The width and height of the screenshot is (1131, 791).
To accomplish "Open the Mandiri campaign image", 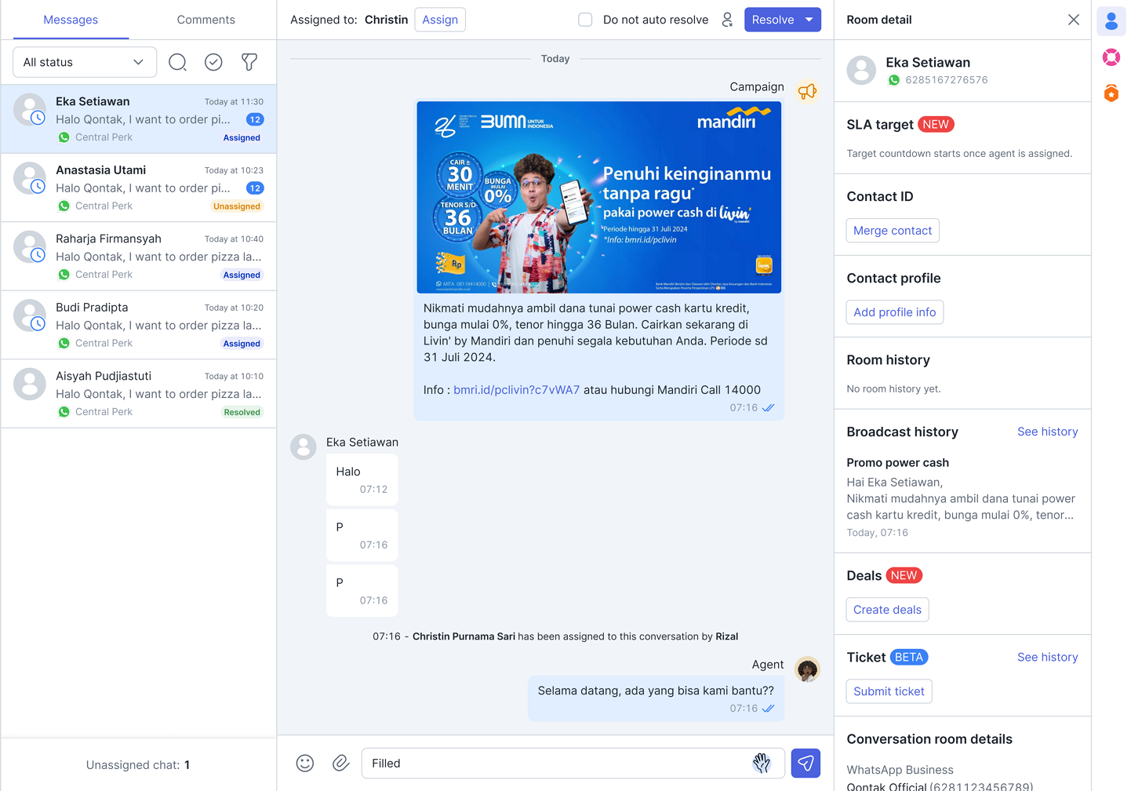I will click(x=598, y=197).
